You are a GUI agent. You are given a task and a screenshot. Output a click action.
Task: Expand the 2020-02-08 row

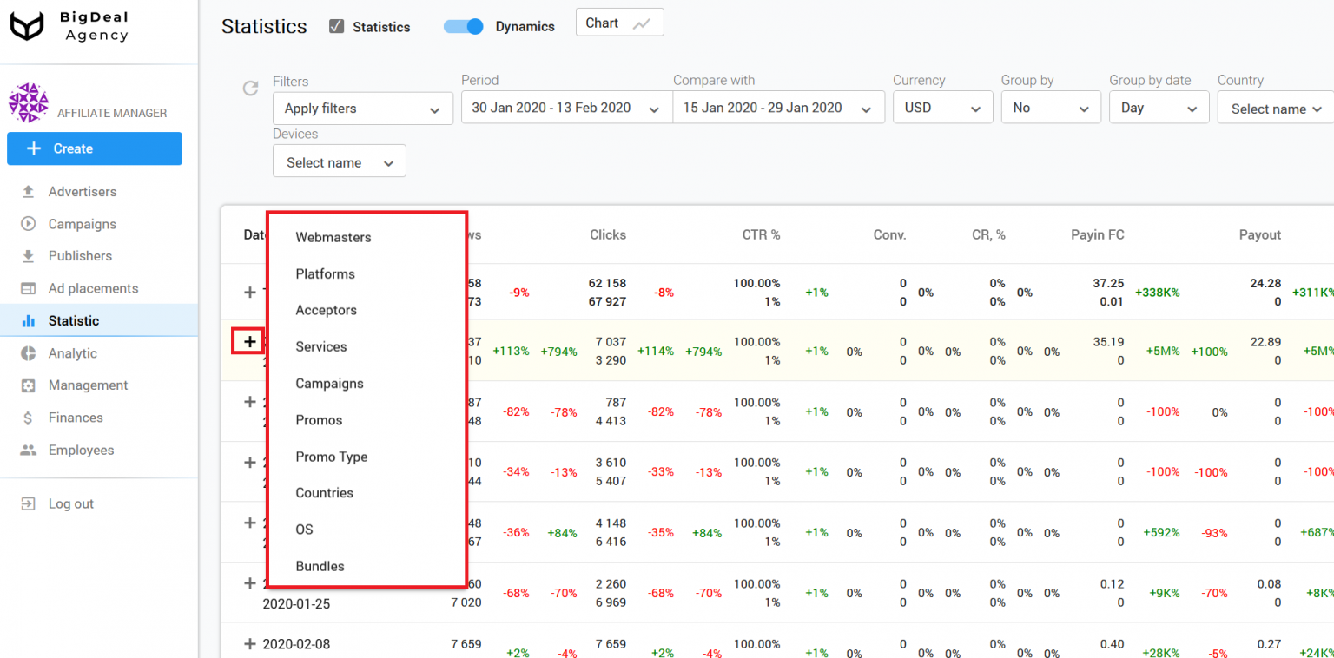[x=250, y=644]
